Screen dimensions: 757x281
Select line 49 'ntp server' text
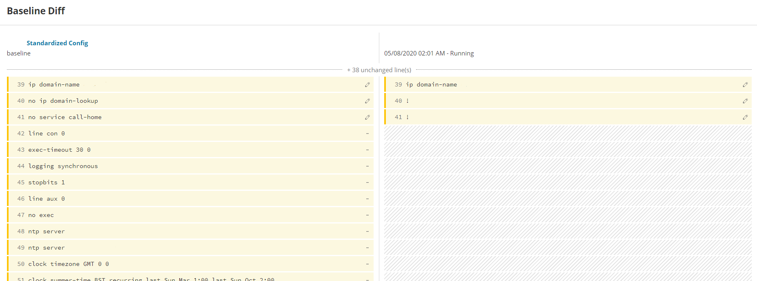click(x=47, y=248)
